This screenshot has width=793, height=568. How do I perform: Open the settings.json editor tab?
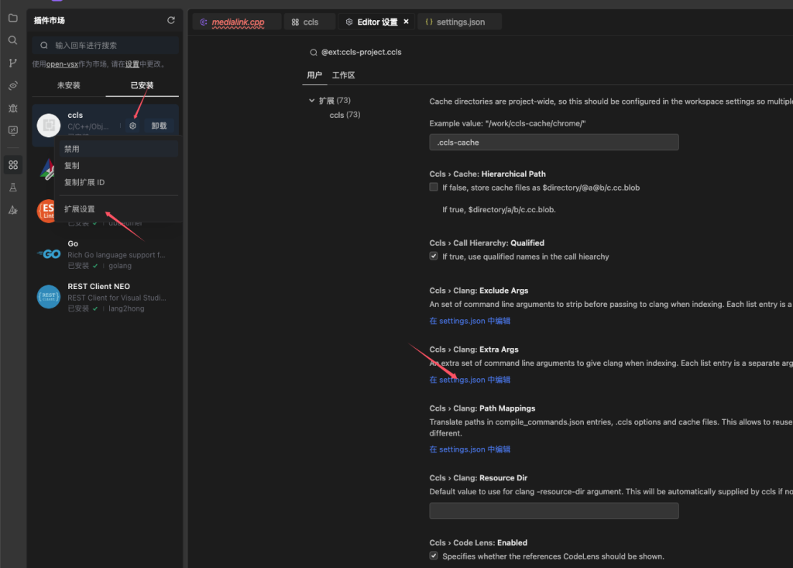tap(459, 22)
